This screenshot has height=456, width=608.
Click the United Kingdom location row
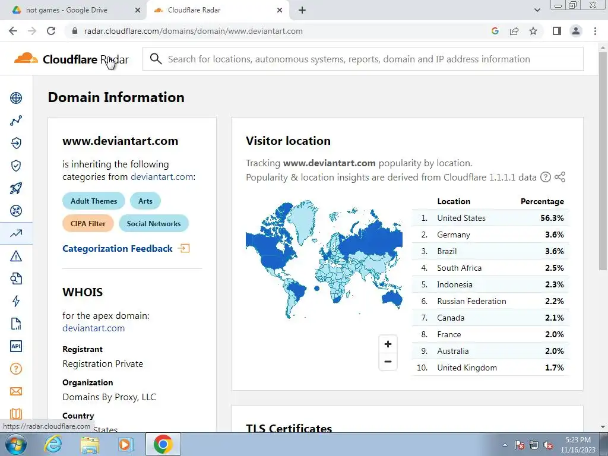click(490, 368)
